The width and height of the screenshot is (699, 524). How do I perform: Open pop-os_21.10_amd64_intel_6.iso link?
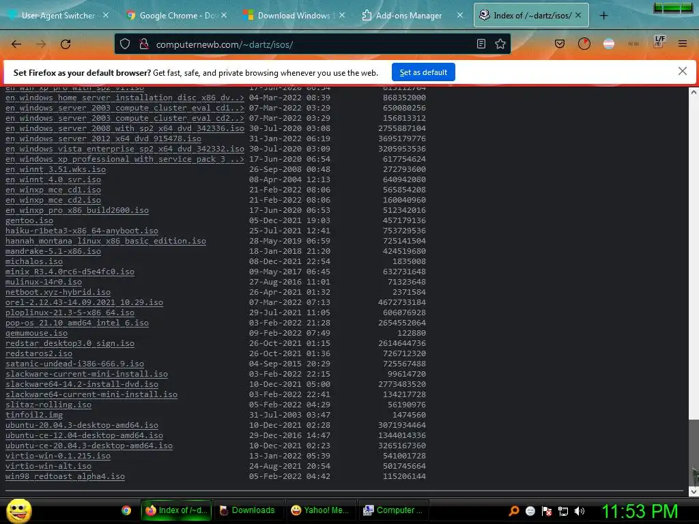[77, 323]
